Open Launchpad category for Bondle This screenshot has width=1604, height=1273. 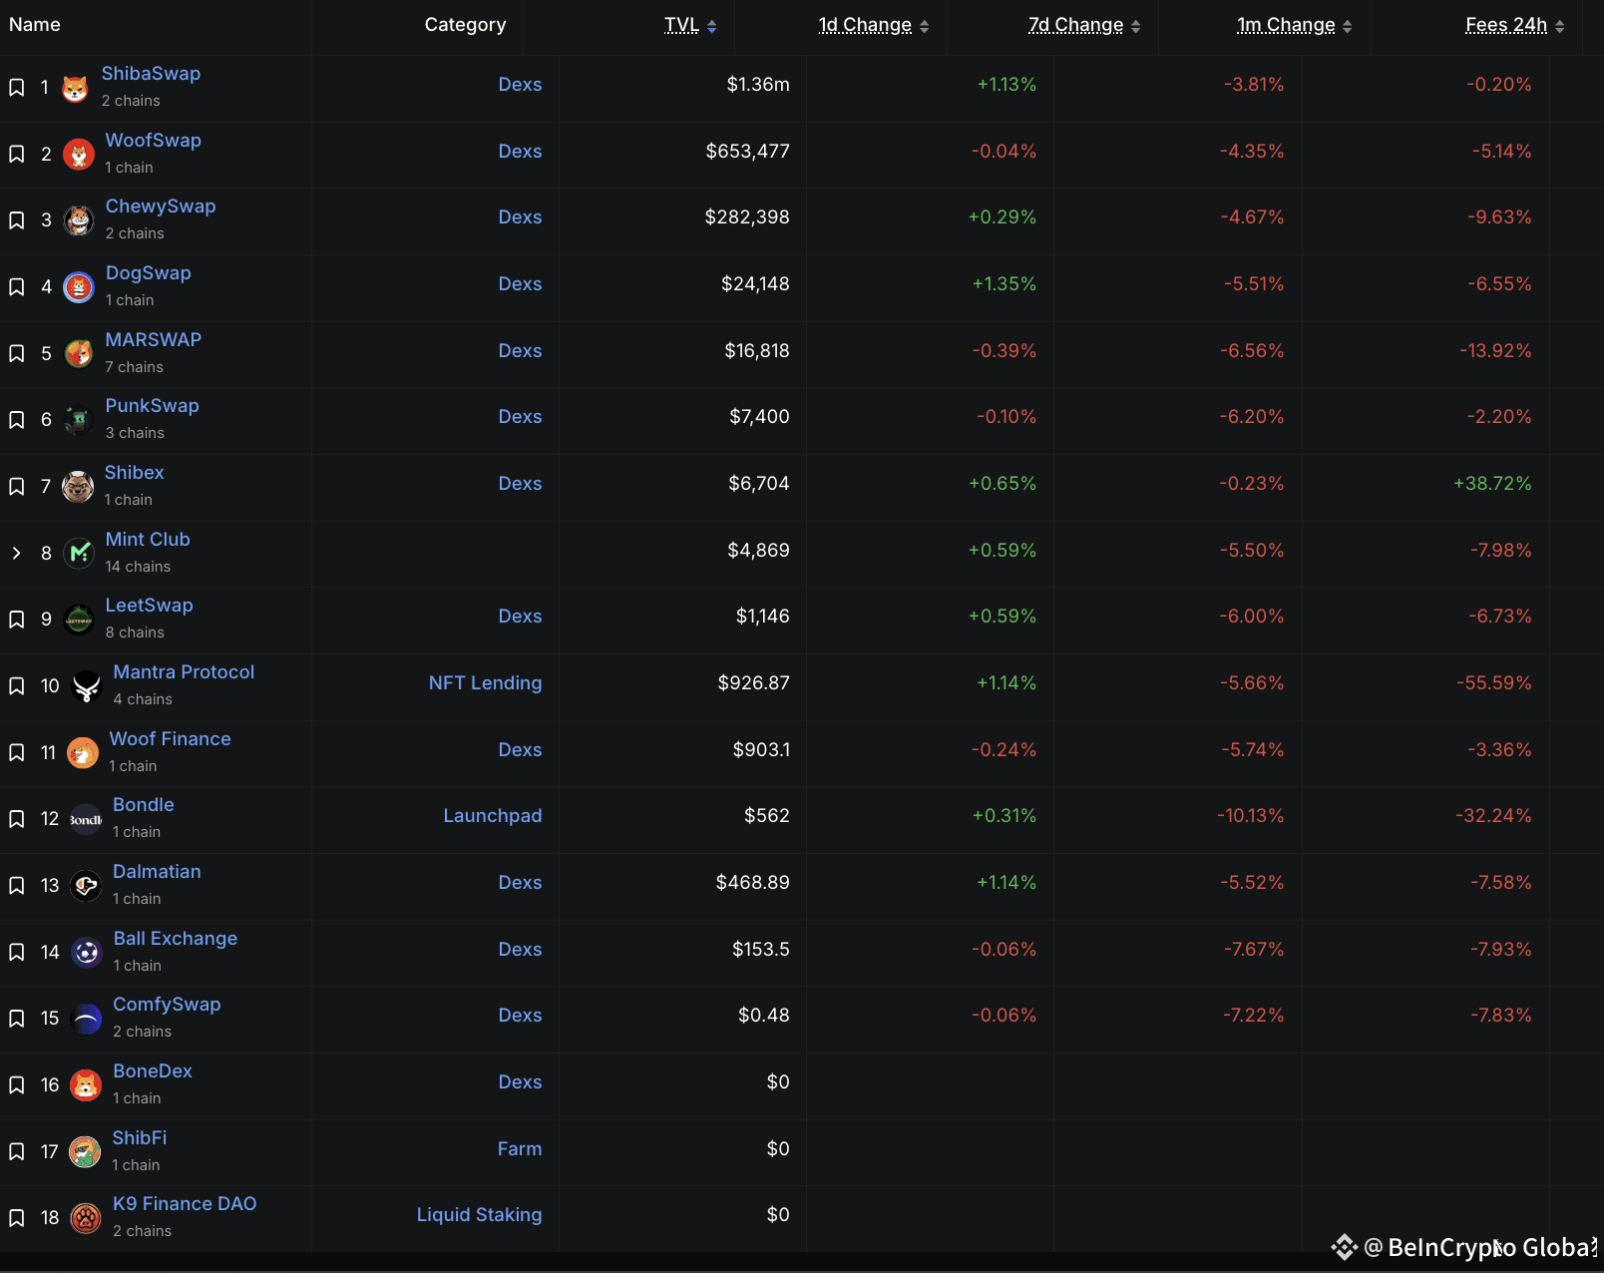coord(493,816)
